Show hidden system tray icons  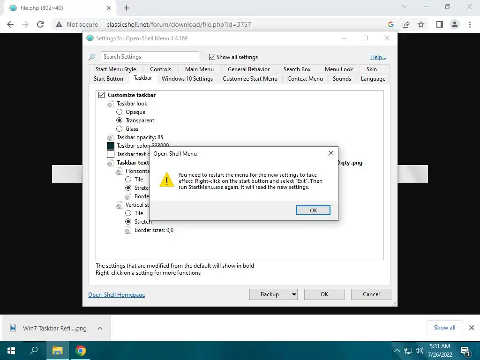(397, 351)
